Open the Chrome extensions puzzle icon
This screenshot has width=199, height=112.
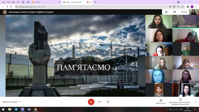point(188,7)
